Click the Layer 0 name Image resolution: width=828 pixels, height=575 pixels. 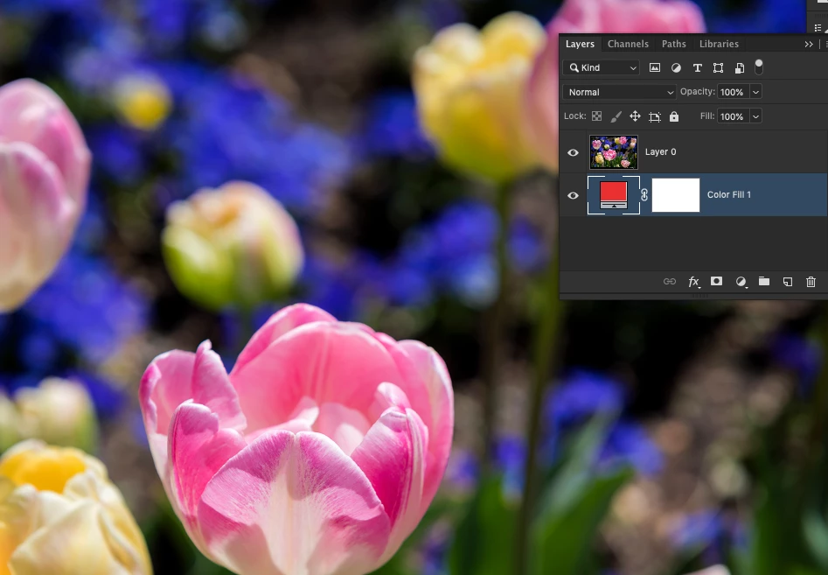661,151
